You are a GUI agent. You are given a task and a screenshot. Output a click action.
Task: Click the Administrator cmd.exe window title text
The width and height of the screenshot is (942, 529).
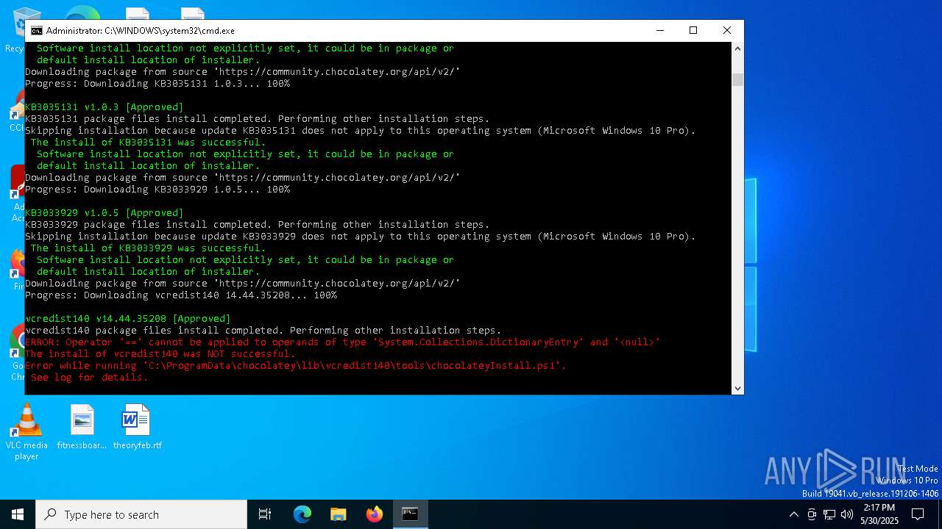point(140,31)
